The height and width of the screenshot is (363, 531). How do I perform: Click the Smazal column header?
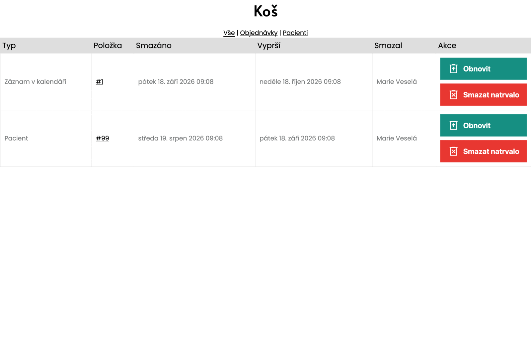388,45
